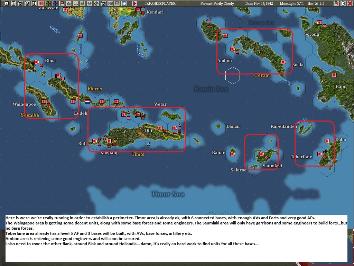Select the Waingapoe base icon on Soemba
354x266 pixels.
pyautogui.click(x=44, y=101)
